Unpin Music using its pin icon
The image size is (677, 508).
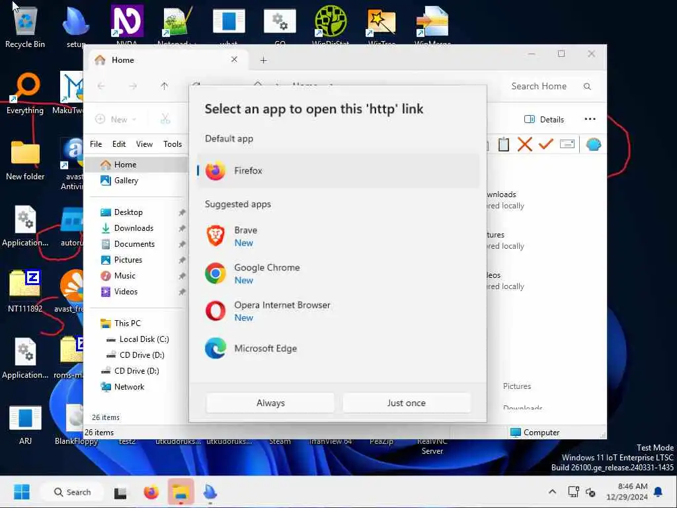(x=182, y=276)
